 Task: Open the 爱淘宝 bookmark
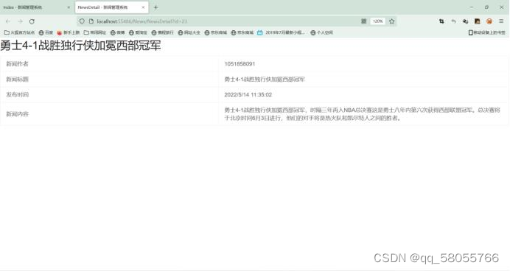(x=138, y=32)
